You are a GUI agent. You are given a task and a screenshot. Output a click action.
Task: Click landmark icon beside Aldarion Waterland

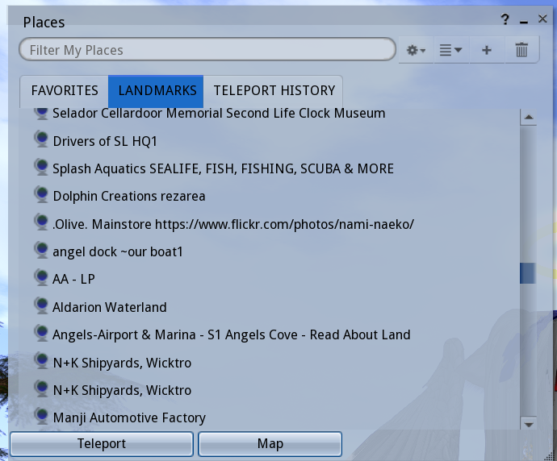pos(41,305)
